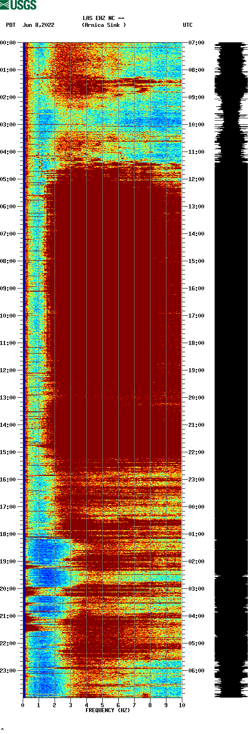Screen dimensions: 251x734
Task: Click the '1' frequency axis tick label
Action: pyautogui.click(x=39, y=705)
